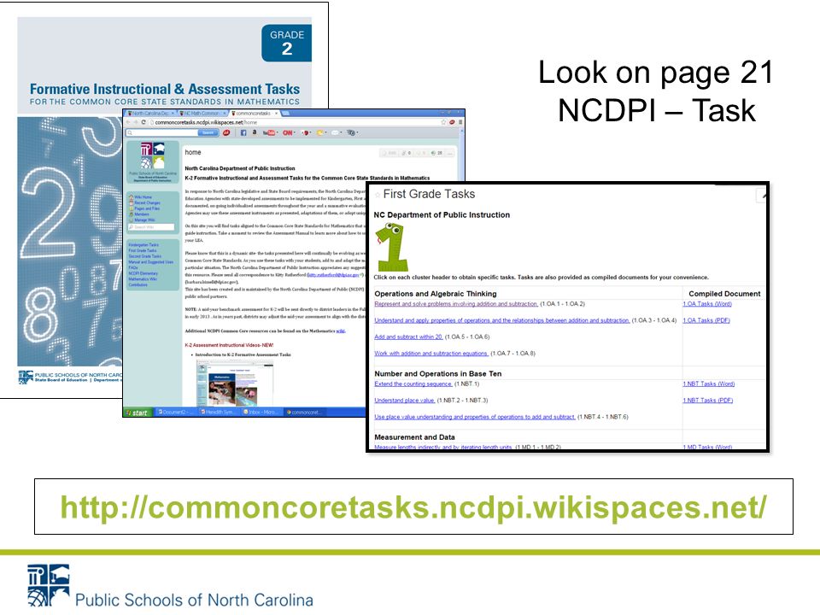Click the Ask toolbar red icon
The image size is (820, 615).
(x=226, y=133)
